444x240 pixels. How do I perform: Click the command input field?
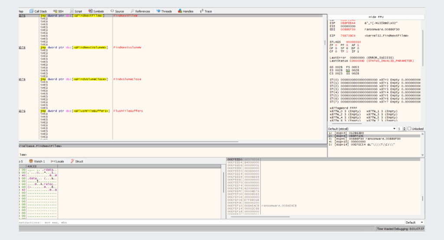[x=212, y=222]
